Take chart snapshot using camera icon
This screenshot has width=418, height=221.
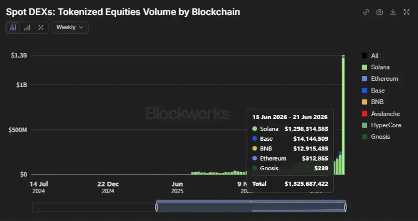379,12
